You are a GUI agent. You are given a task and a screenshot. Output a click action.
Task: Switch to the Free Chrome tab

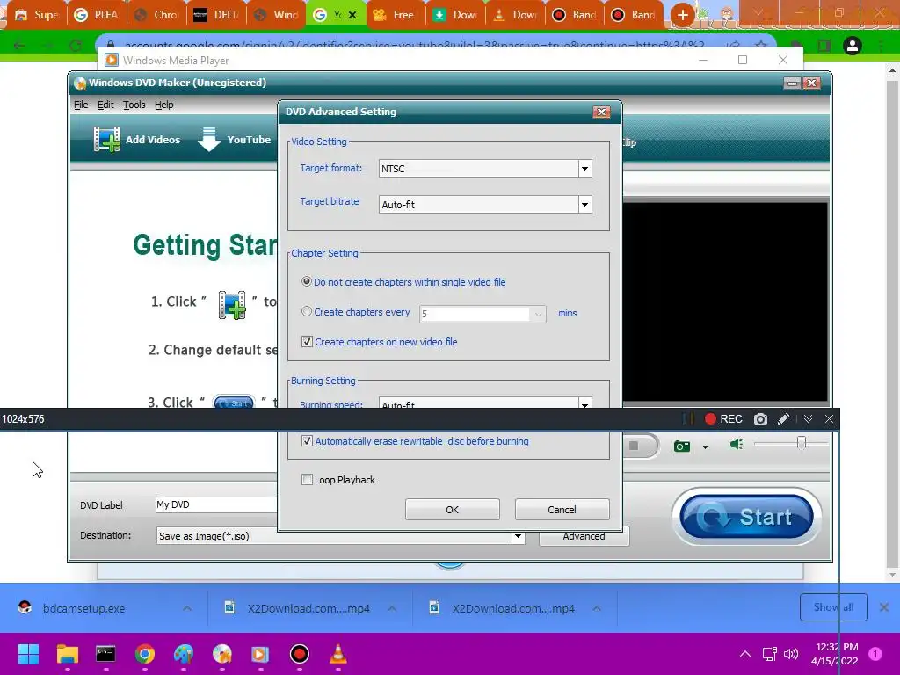tap(396, 14)
